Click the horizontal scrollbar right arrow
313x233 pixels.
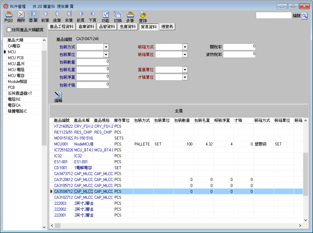pyautogui.click(x=300, y=225)
